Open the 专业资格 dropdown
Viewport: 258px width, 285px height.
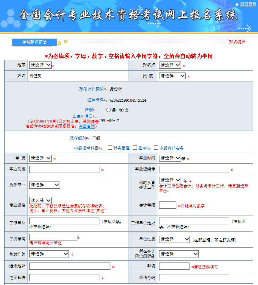[40, 200]
